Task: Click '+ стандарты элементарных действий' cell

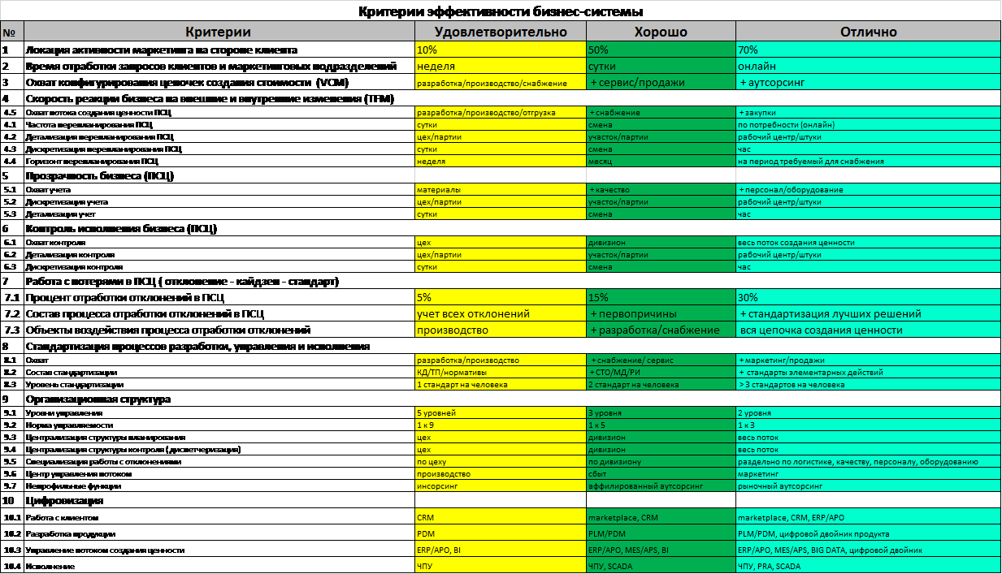Action: pos(868,372)
